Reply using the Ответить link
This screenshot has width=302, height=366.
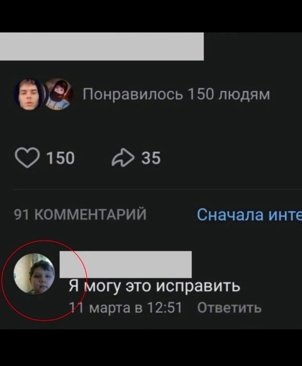click(229, 308)
